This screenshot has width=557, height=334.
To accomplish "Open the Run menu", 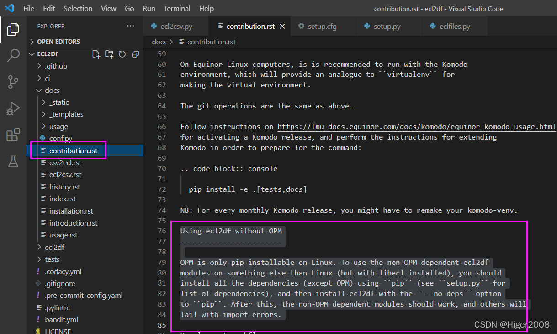I will click(x=149, y=9).
